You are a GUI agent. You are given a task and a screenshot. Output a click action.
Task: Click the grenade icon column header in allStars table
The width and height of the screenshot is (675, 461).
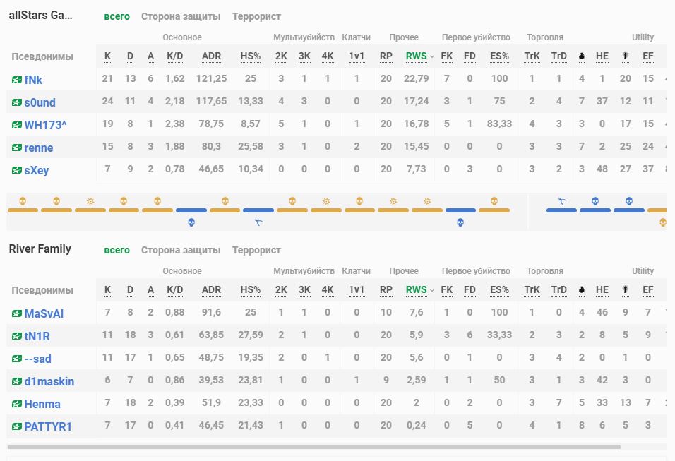tap(582, 56)
